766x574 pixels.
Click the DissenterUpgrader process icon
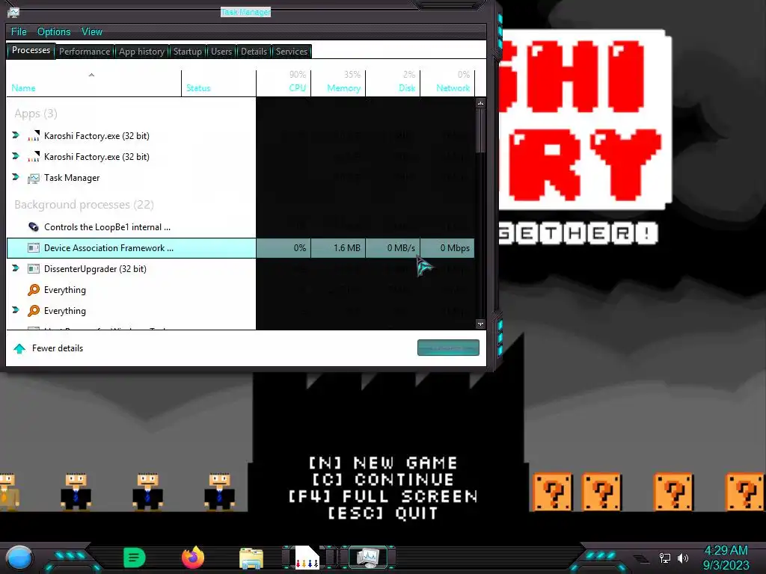click(33, 269)
